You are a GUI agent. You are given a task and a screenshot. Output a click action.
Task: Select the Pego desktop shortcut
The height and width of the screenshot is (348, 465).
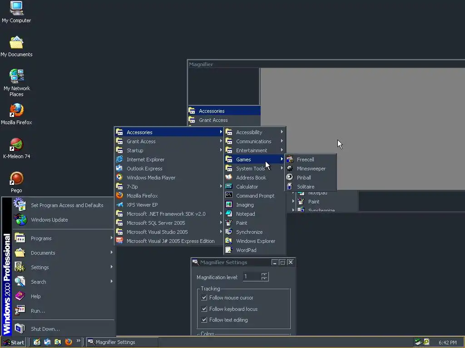point(16,182)
